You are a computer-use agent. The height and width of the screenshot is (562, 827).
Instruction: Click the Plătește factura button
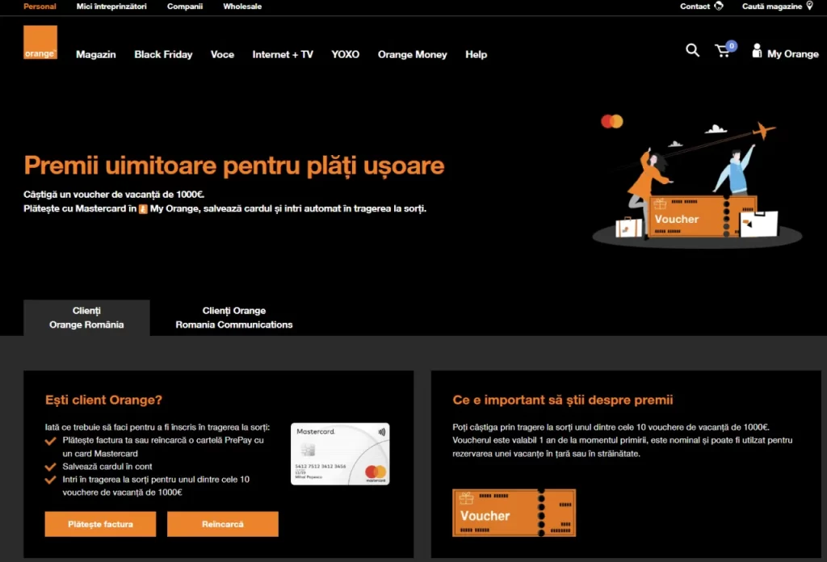tap(99, 523)
